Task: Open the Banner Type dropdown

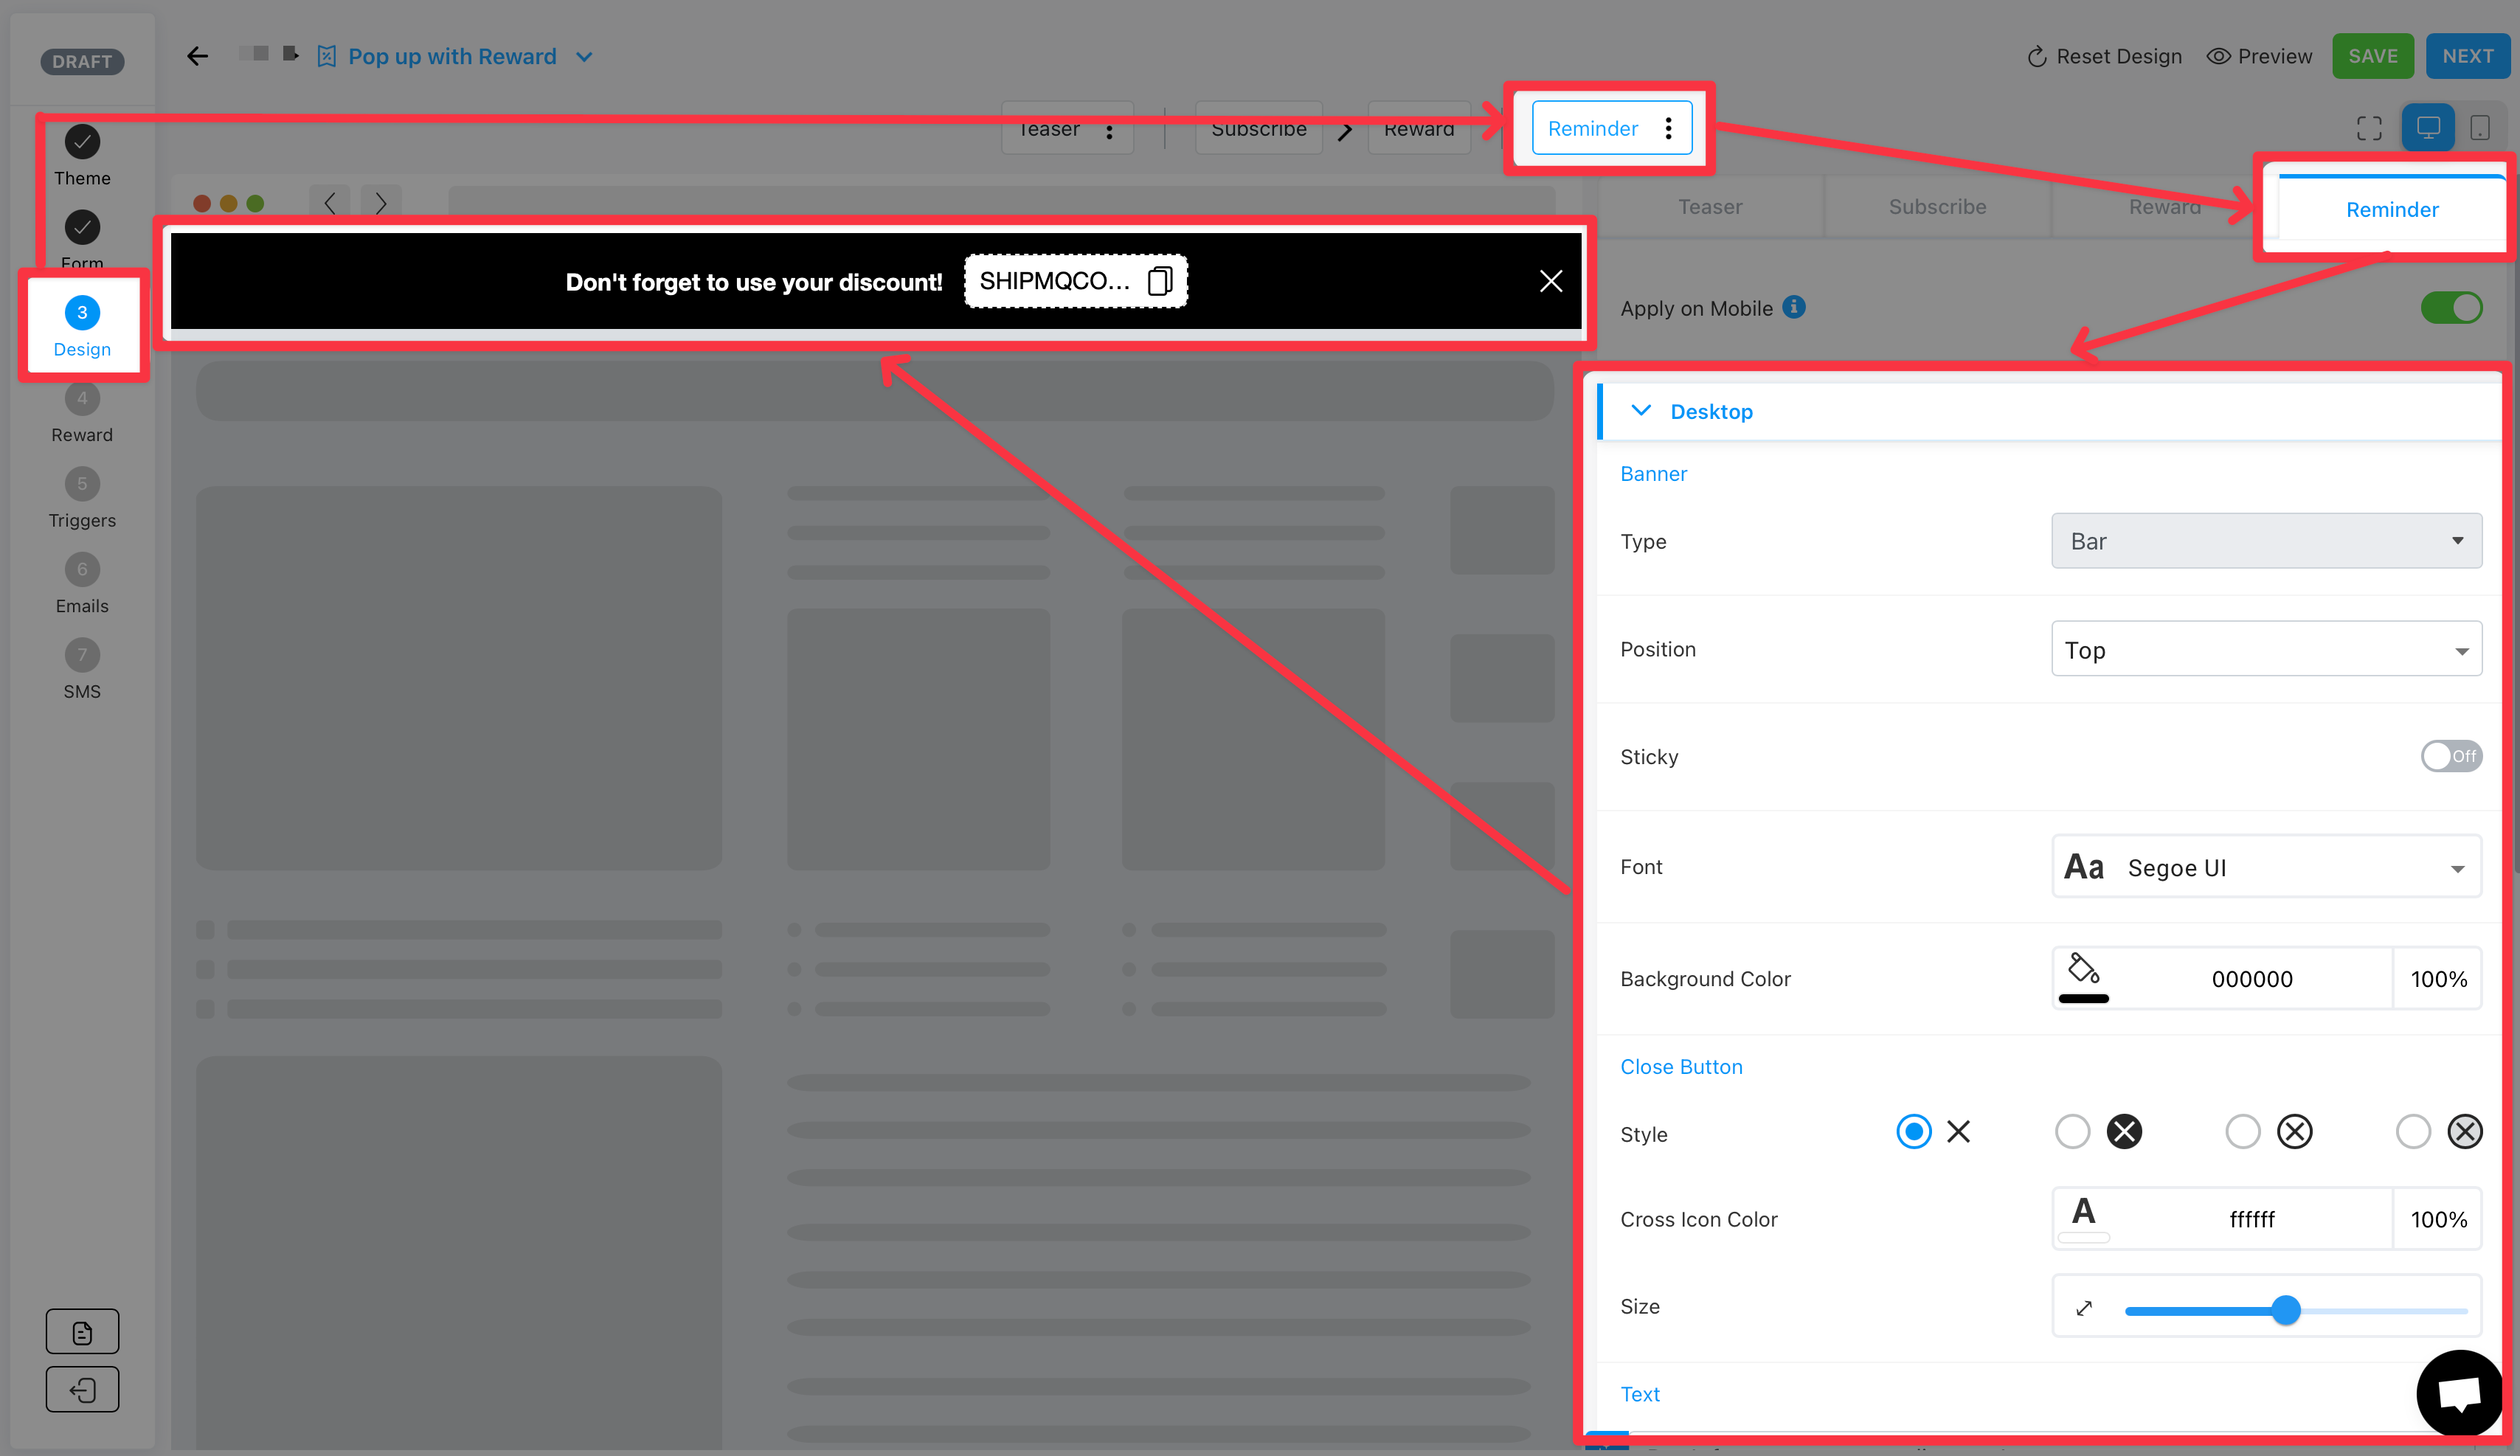Action: (2263, 541)
